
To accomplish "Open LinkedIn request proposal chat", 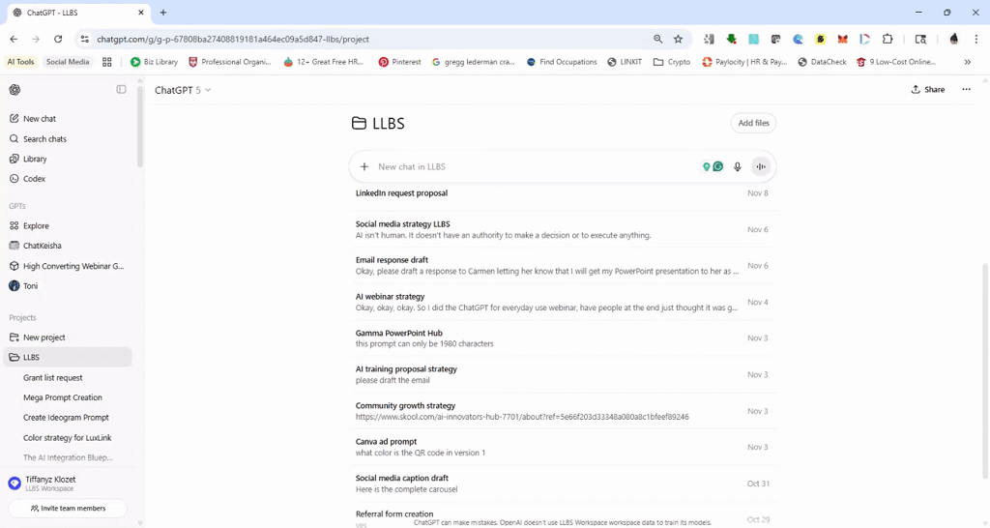I will [563, 193].
